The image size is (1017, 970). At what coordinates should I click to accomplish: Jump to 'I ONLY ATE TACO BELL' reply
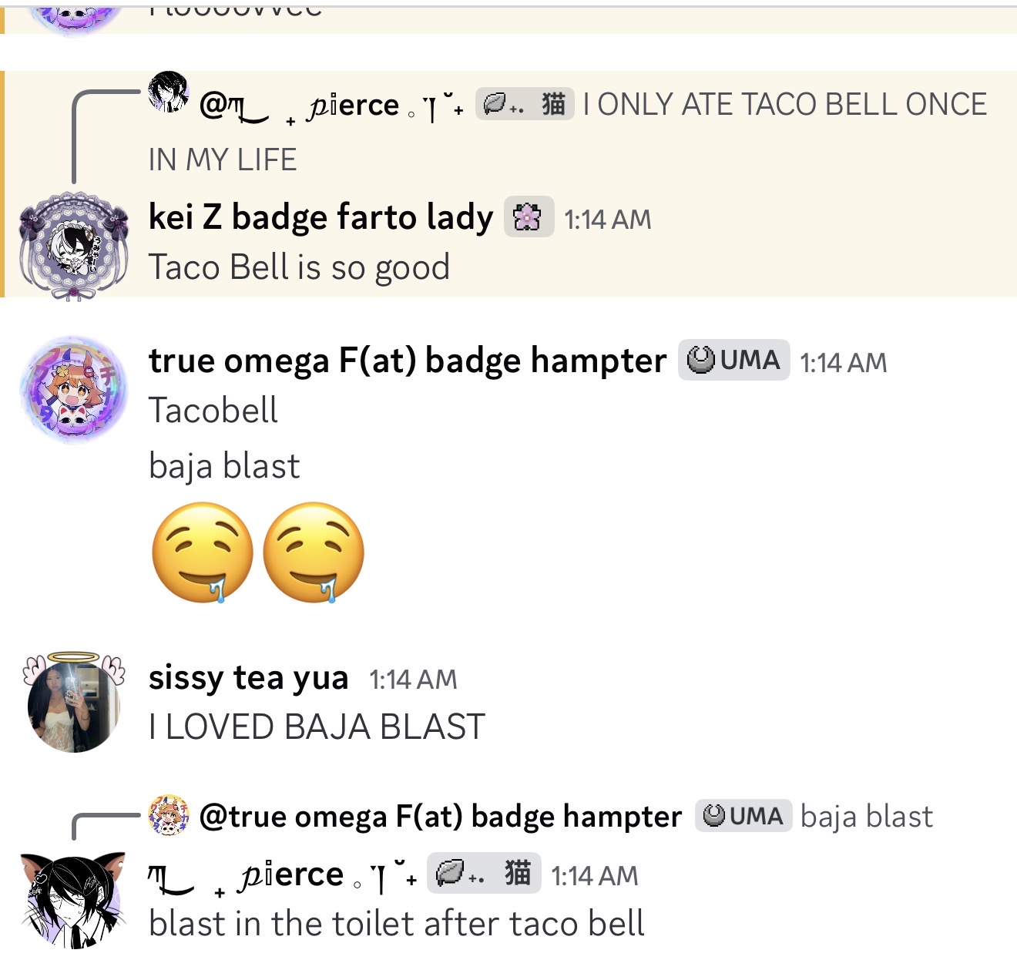tap(784, 104)
